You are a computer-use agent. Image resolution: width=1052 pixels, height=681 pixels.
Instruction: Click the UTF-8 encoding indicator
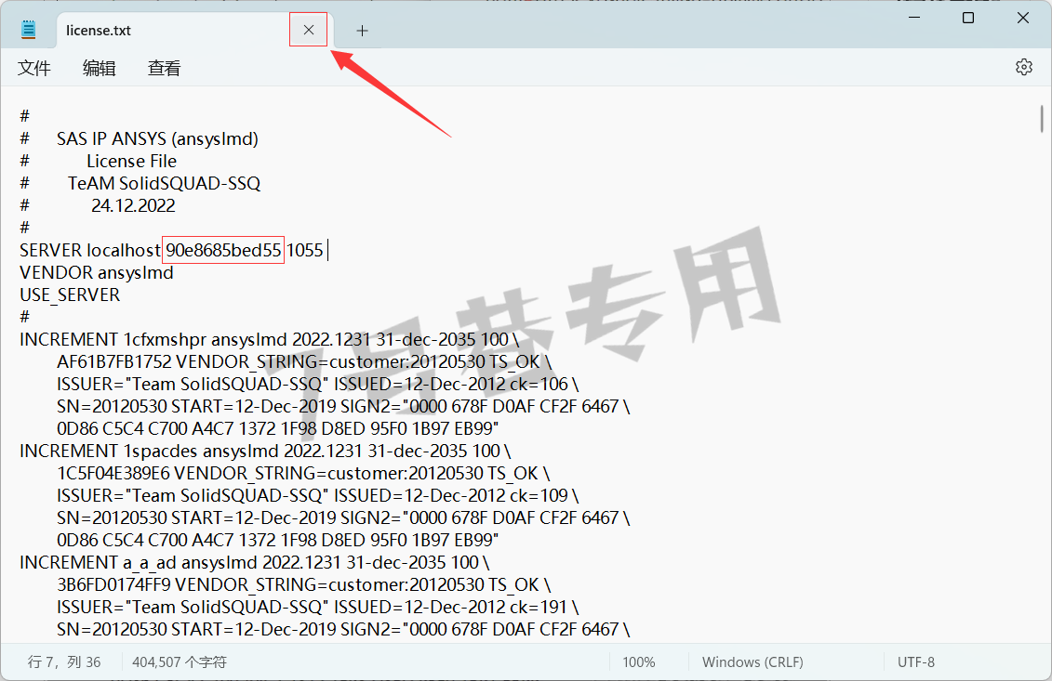[x=916, y=662]
